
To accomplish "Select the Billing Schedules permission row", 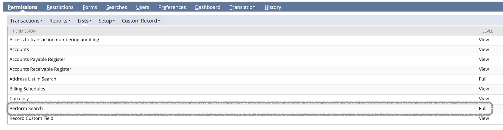I will (250, 89).
